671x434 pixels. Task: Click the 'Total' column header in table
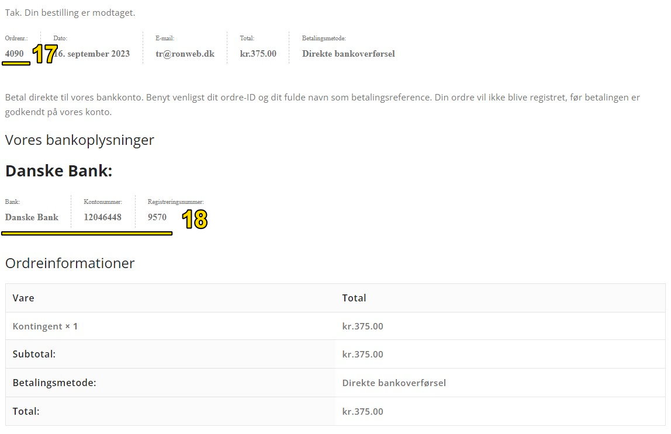[x=354, y=298]
